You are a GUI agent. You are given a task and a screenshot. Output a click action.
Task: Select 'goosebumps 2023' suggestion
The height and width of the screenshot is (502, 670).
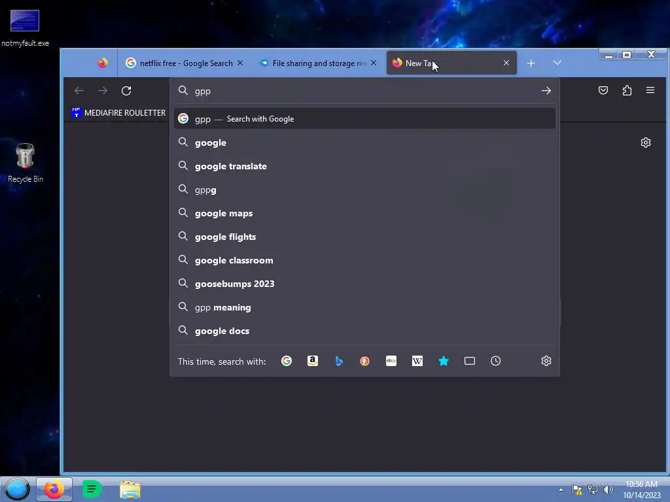tap(364, 284)
